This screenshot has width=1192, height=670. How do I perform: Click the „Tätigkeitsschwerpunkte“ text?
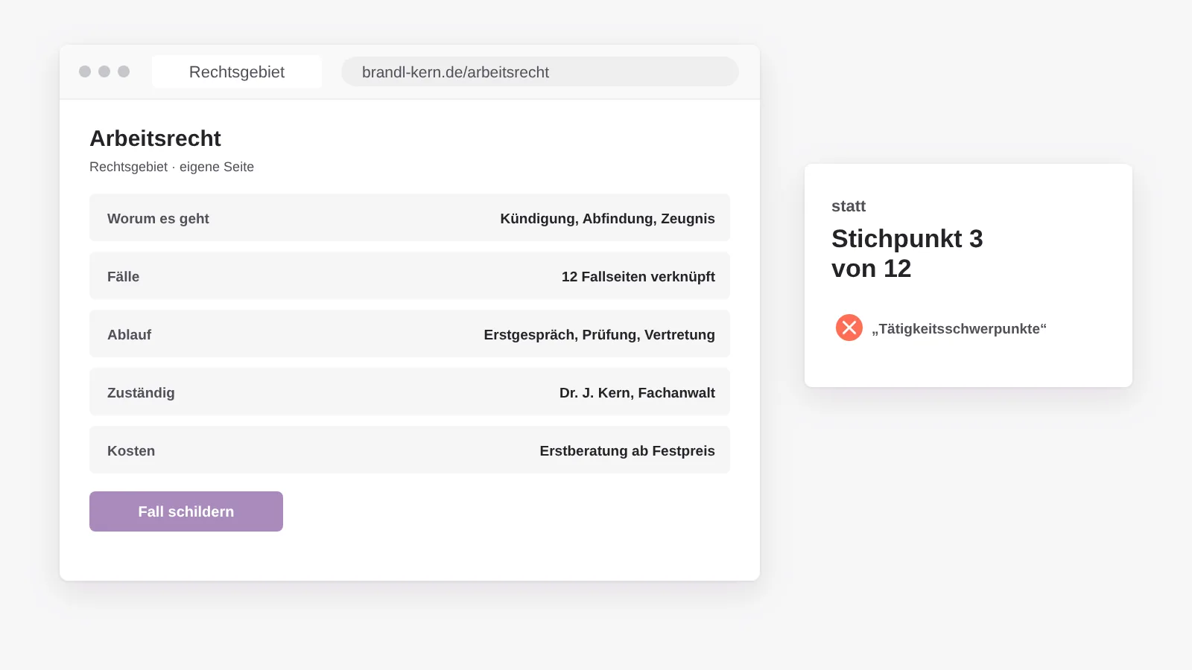click(960, 329)
